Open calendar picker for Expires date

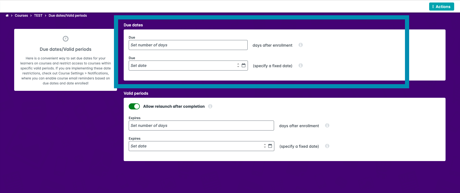click(x=270, y=146)
